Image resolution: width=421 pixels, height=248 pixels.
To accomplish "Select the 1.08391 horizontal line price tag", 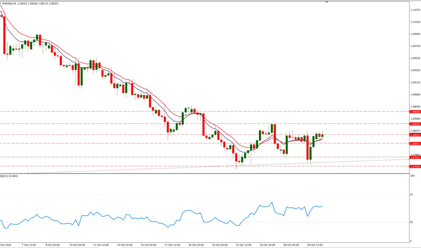I will (415, 124).
